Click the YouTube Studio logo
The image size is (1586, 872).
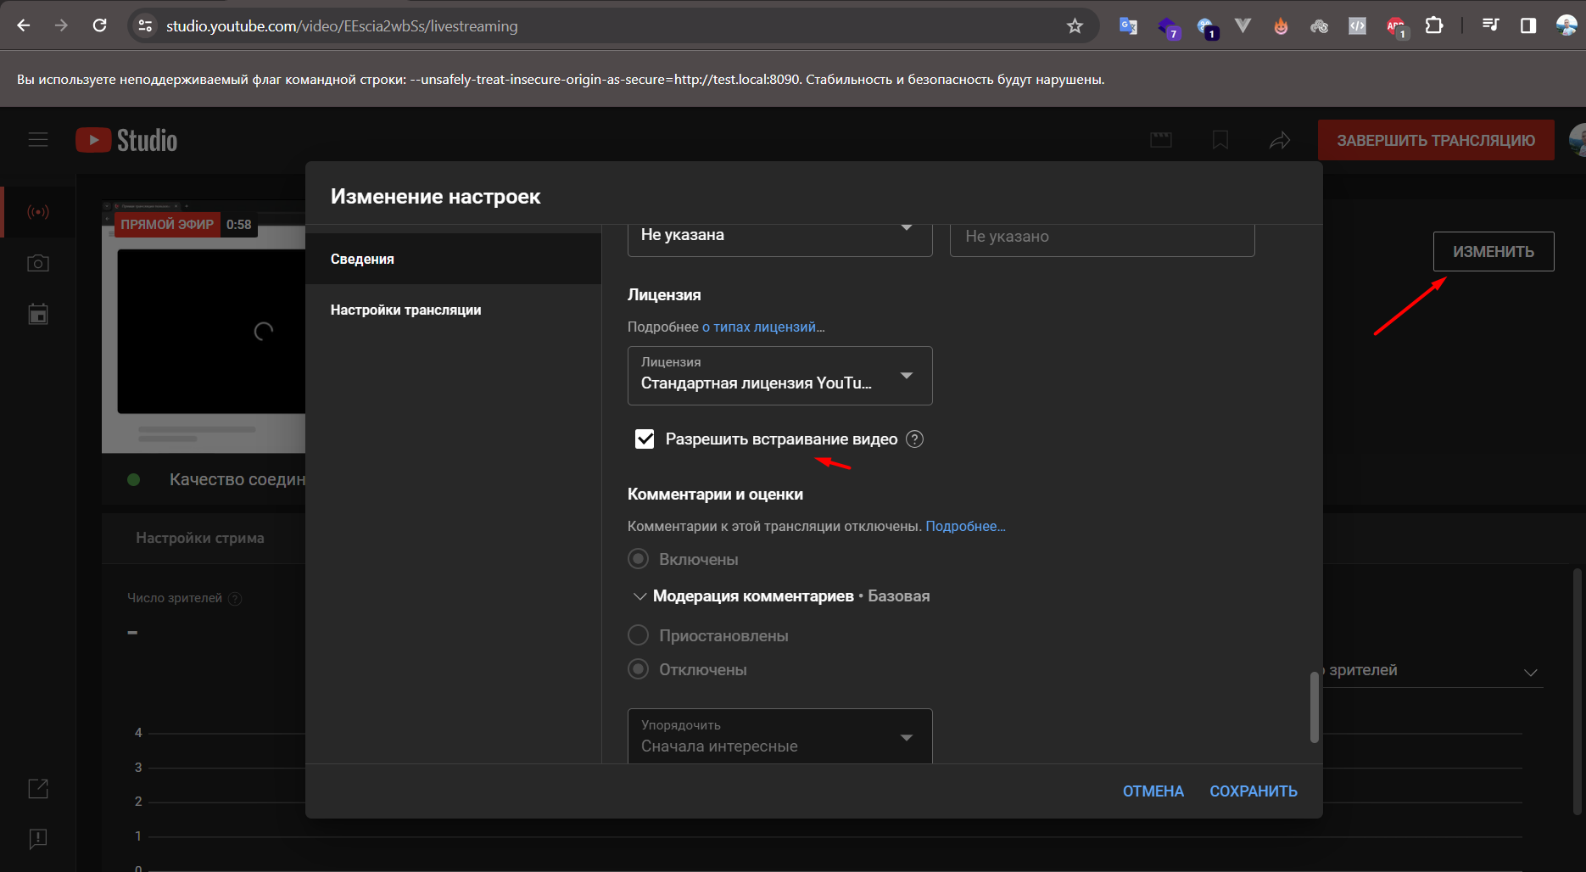(127, 140)
